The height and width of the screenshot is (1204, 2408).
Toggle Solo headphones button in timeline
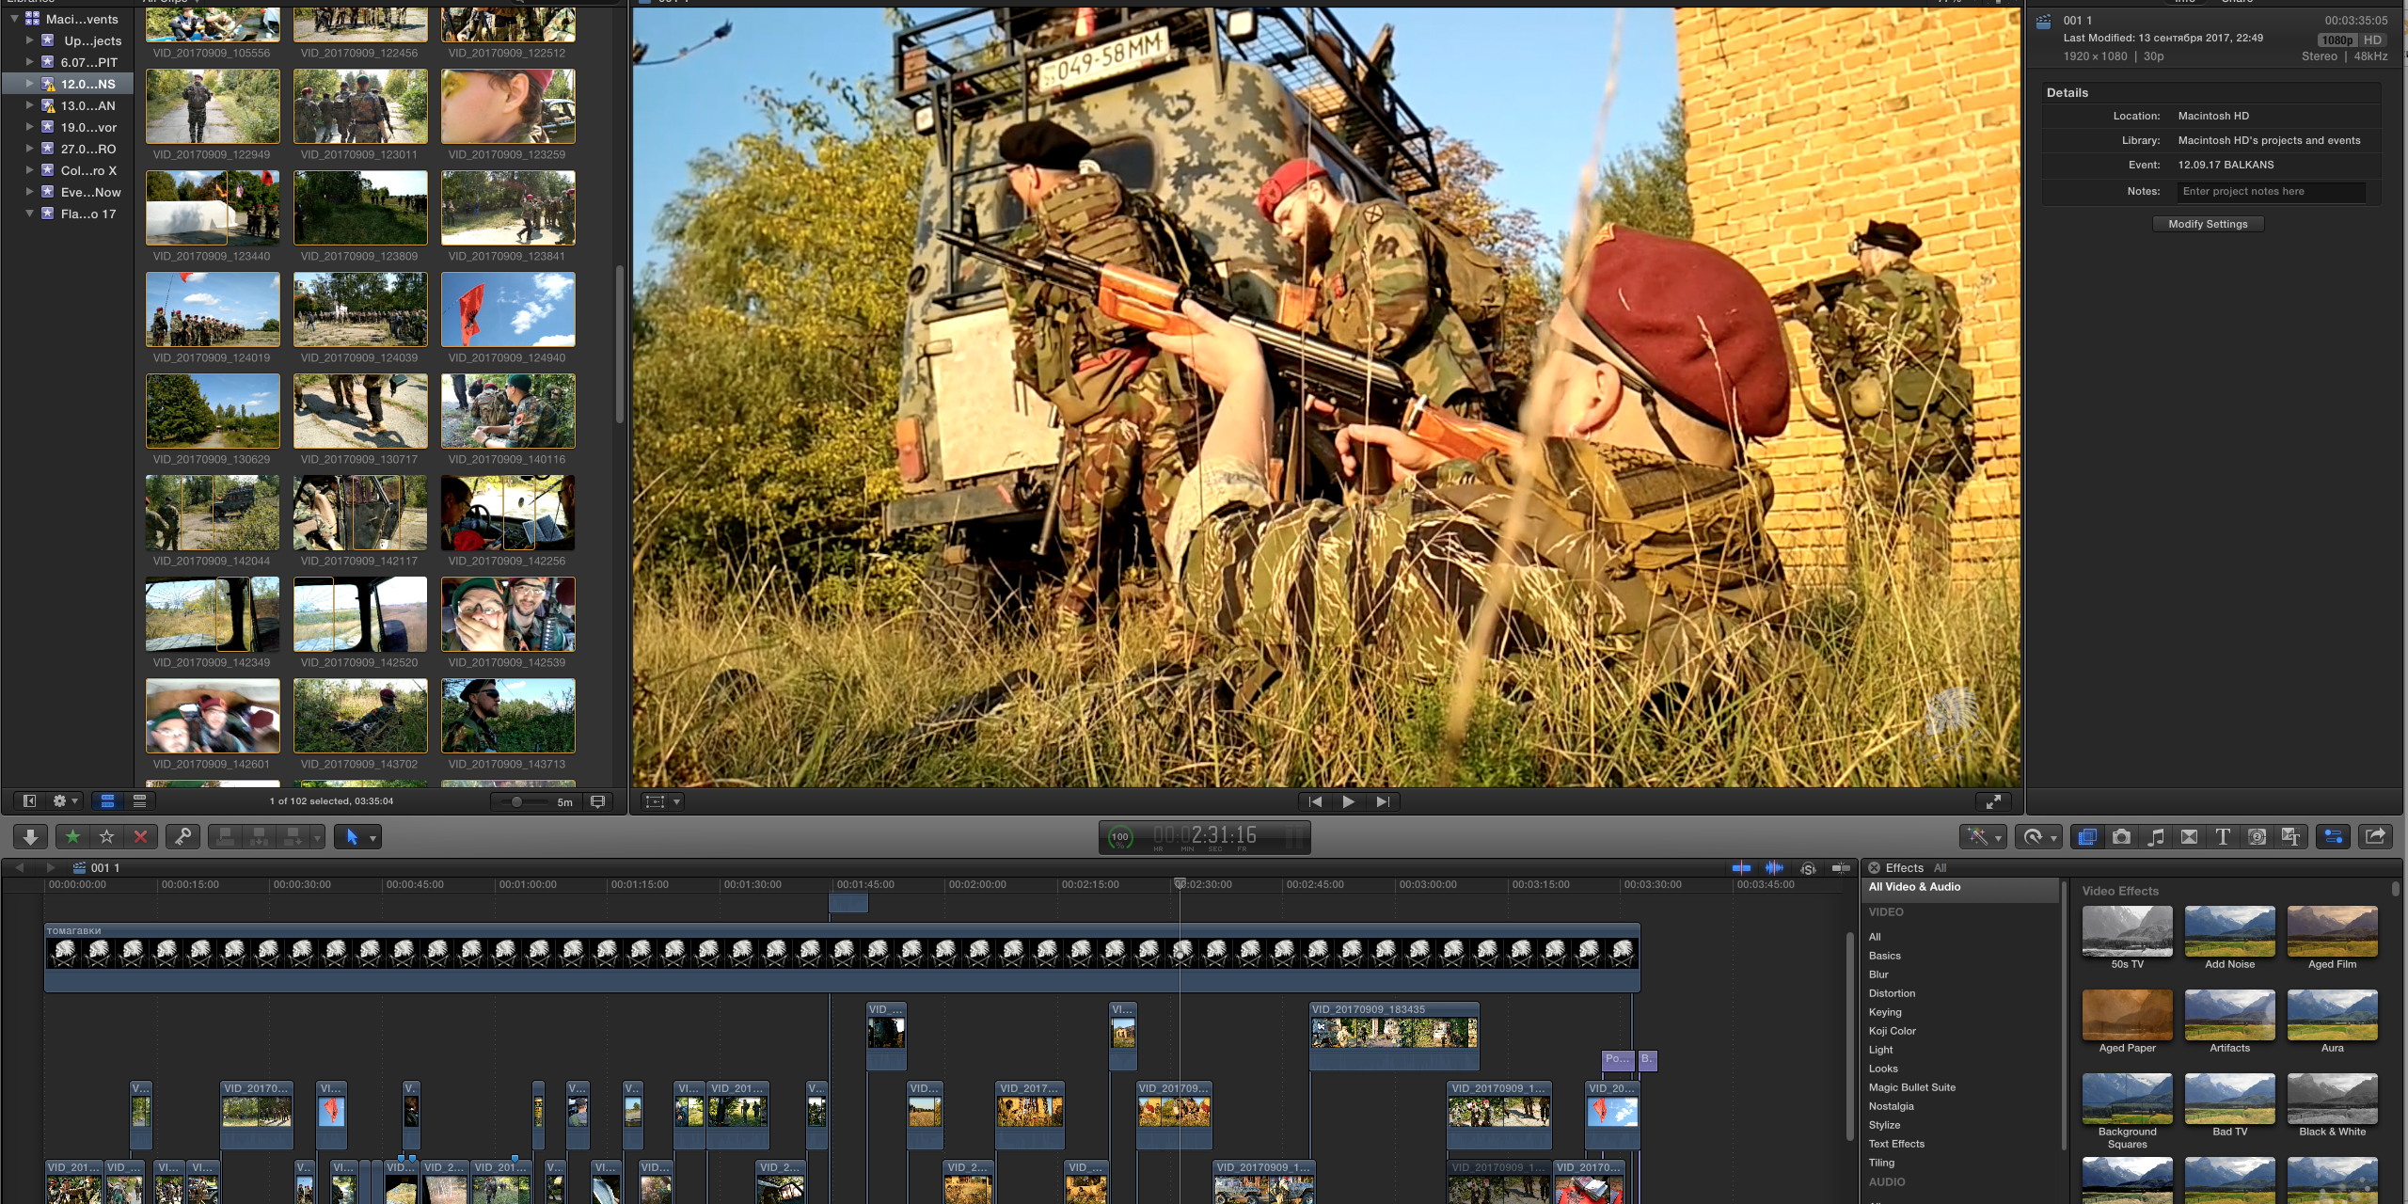(1808, 867)
